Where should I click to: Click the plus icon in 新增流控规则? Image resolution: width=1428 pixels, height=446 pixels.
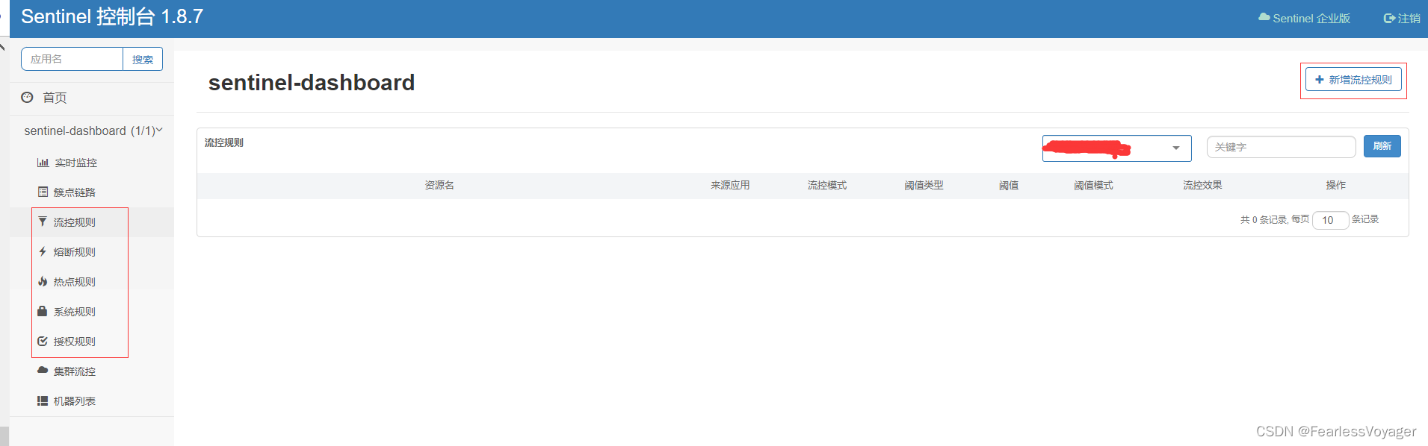[x=1320, y=79]
